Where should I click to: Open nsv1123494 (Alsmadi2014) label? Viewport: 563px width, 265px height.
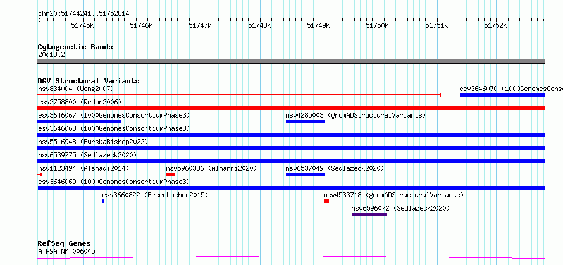(x=84, y=168)
